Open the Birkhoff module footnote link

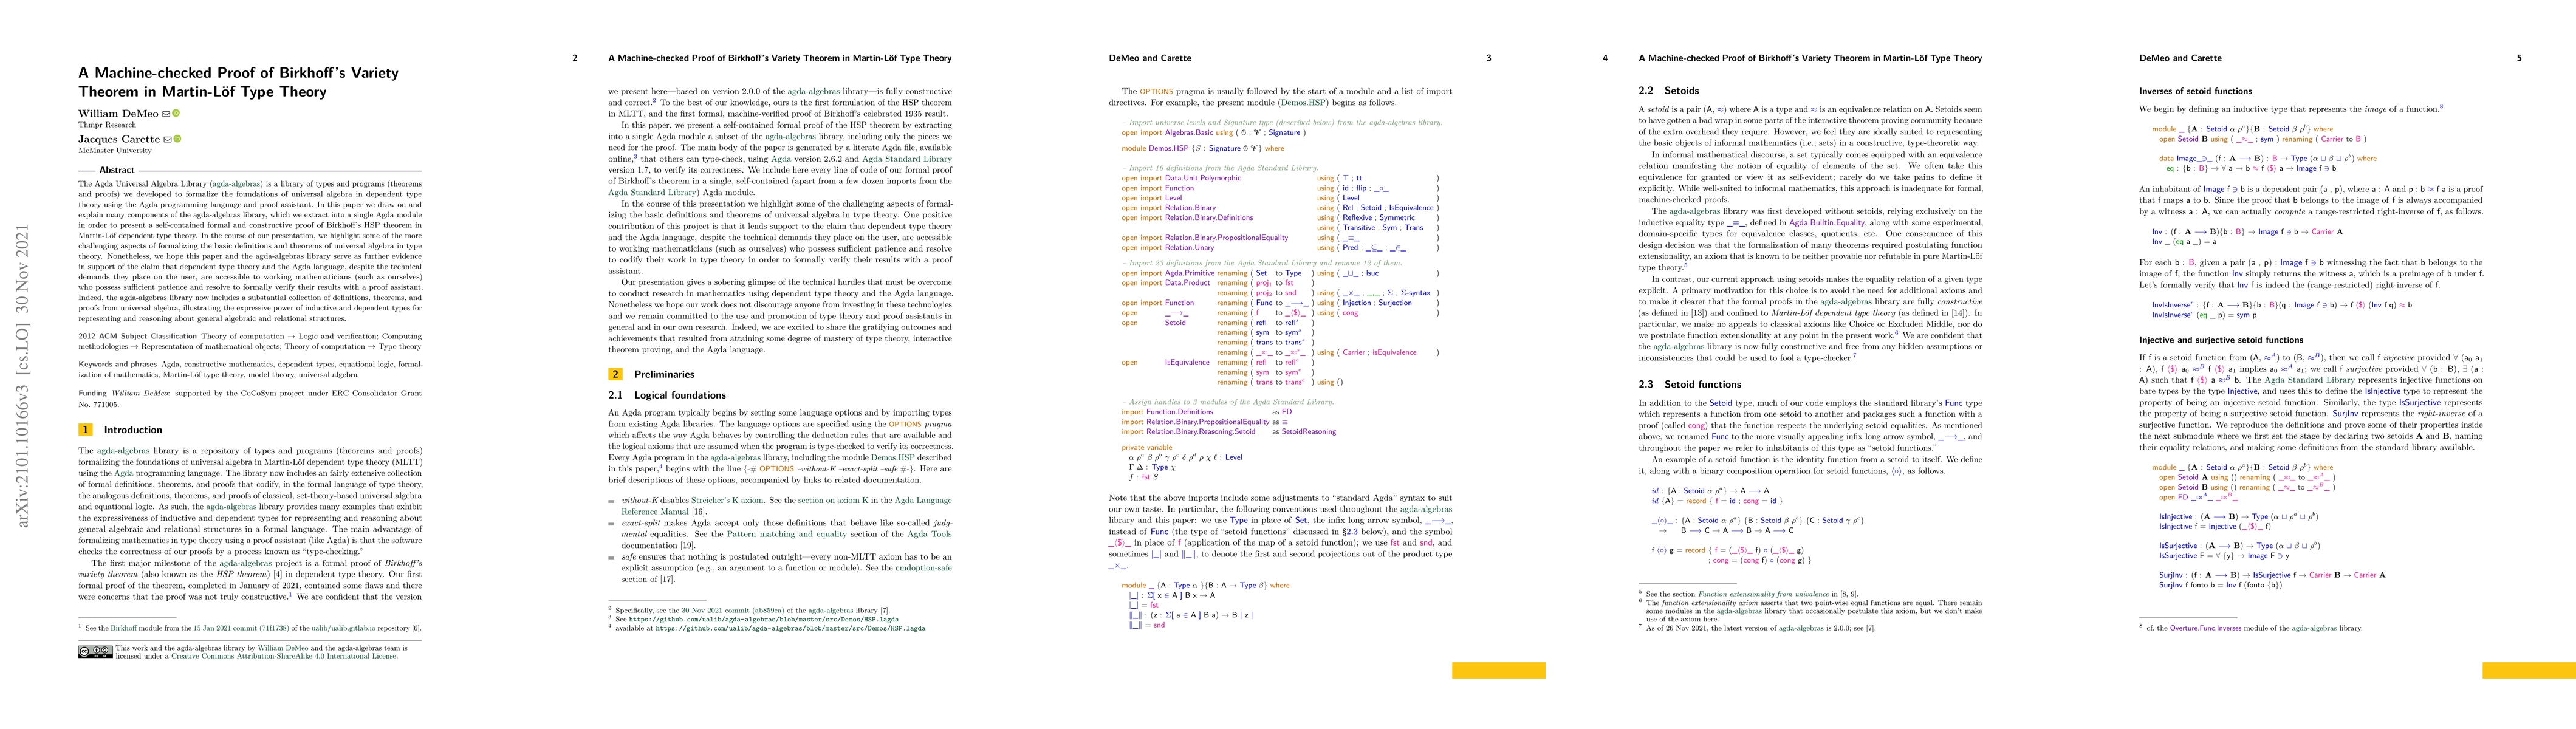(x=124, y=628)
